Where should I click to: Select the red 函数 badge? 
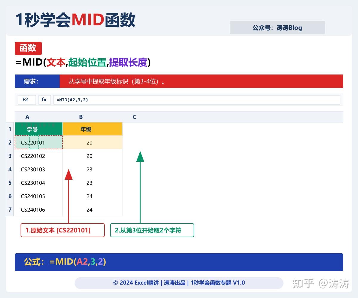tap(28, 48)
